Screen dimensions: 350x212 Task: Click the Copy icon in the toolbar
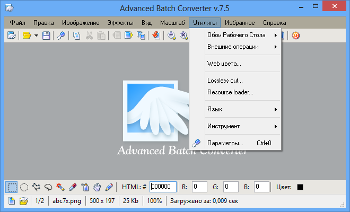pyautogui.click(x=76, y=36)
